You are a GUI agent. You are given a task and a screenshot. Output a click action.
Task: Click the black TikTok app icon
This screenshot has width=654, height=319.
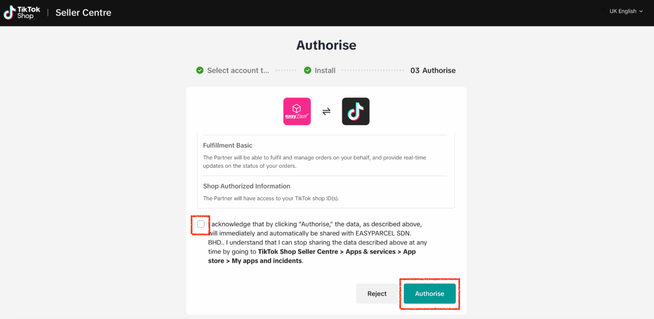click(356, 111)
